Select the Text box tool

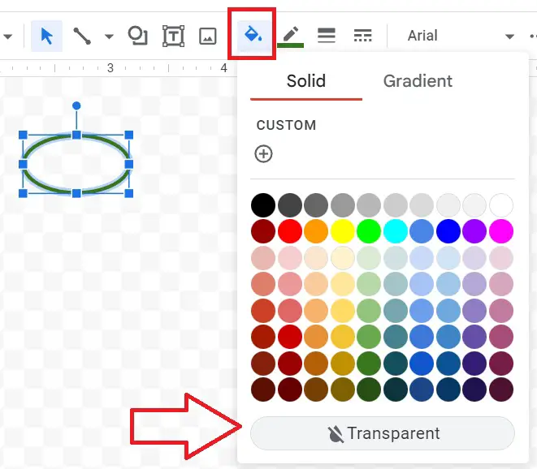pyautogui.click(x=173, y=36)
